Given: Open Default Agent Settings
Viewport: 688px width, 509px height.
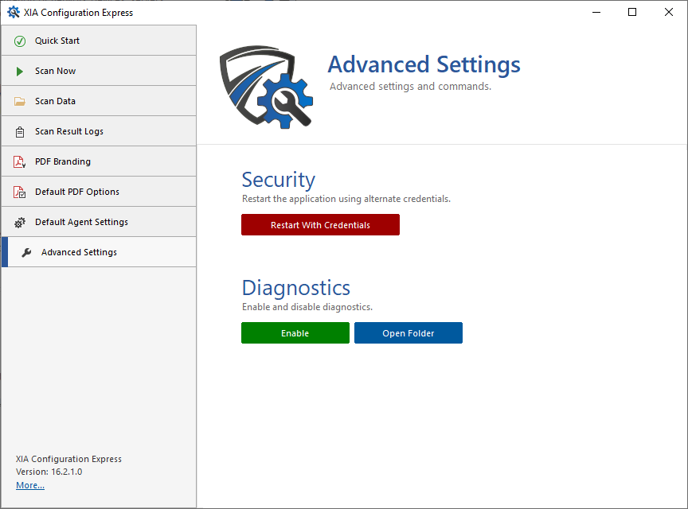Looking at the screenshot, I should coord(99,222).
